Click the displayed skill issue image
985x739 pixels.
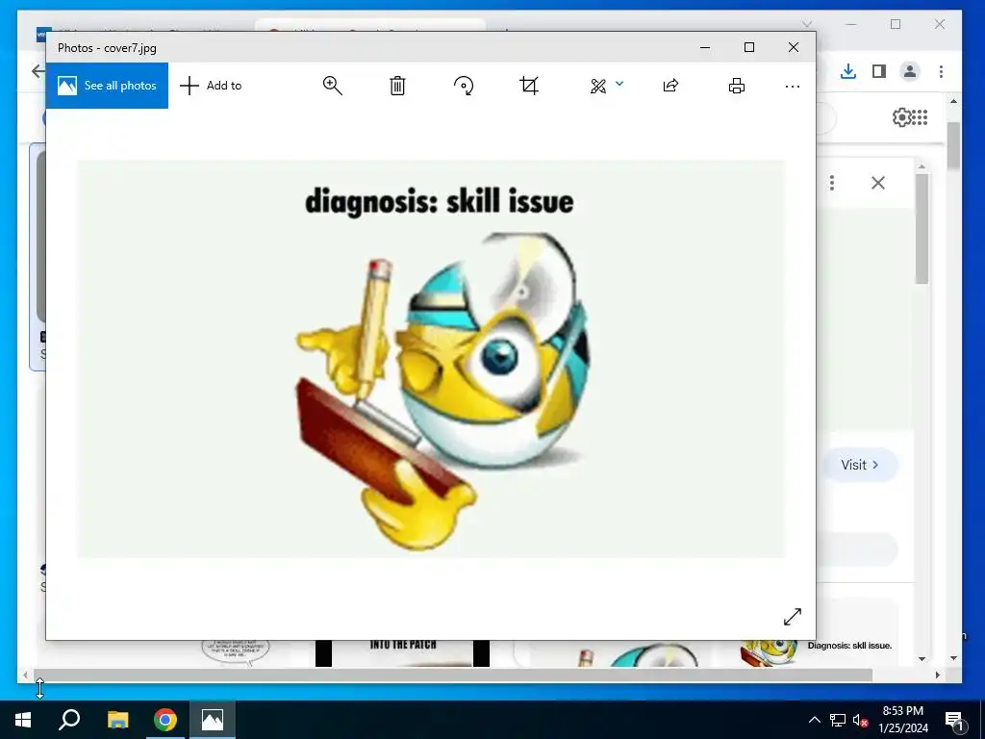coord(431,359)
